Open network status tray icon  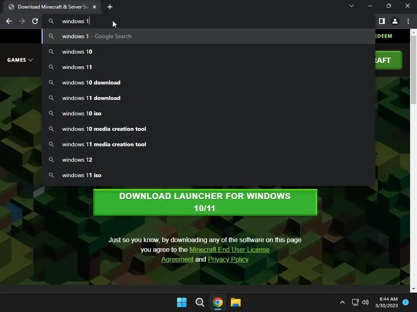(355, 302)
